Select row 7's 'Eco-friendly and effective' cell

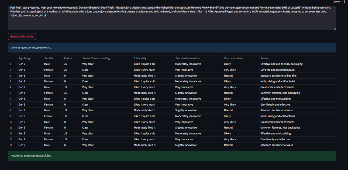pos(298,105)
